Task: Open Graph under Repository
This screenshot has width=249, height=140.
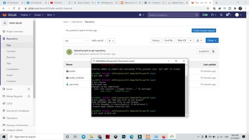Action: (9, 75)
